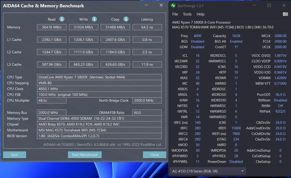Viewport: 291px width, 178px height.
Task: Open the File menu in ZenTimings
Action: pyautogui.click(x=175, y=14)
